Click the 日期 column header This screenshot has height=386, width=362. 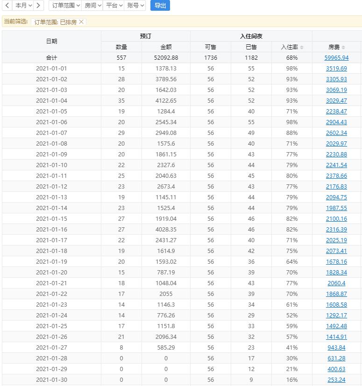coord(52,42)
